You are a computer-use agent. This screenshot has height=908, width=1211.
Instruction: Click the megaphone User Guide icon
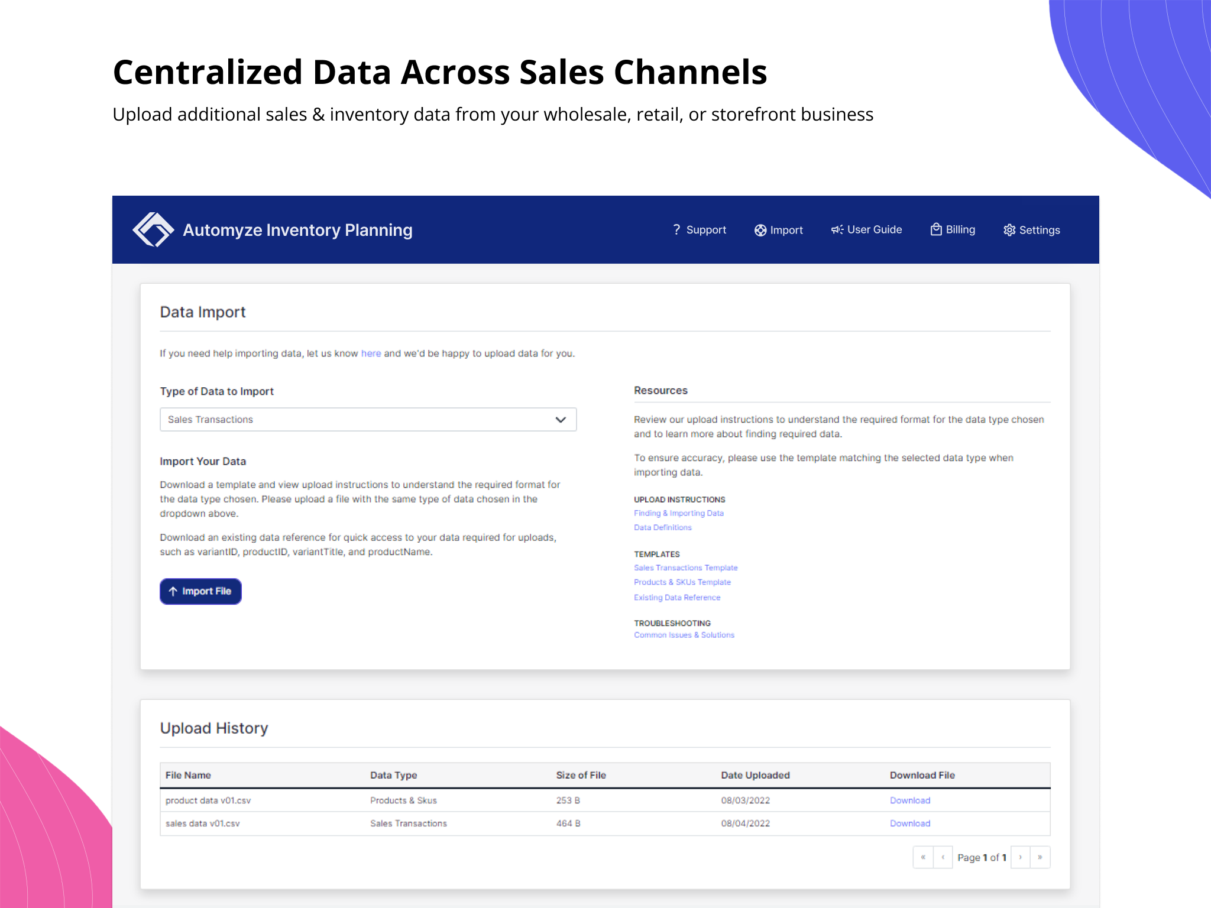(x=837, y=229)
